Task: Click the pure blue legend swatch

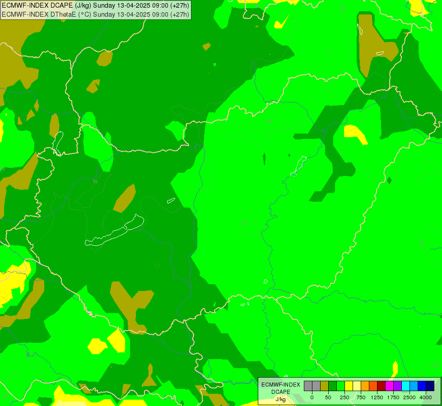Action: point(422,386)
